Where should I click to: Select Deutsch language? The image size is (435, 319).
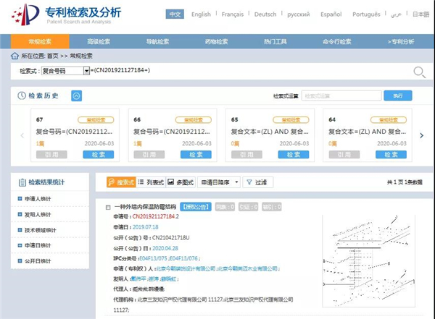[265, 14]
